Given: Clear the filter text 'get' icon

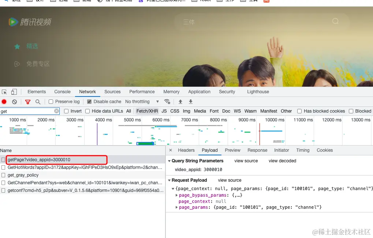Looking at the screenshot, I should pyautogui.click(x=56, y=111).
